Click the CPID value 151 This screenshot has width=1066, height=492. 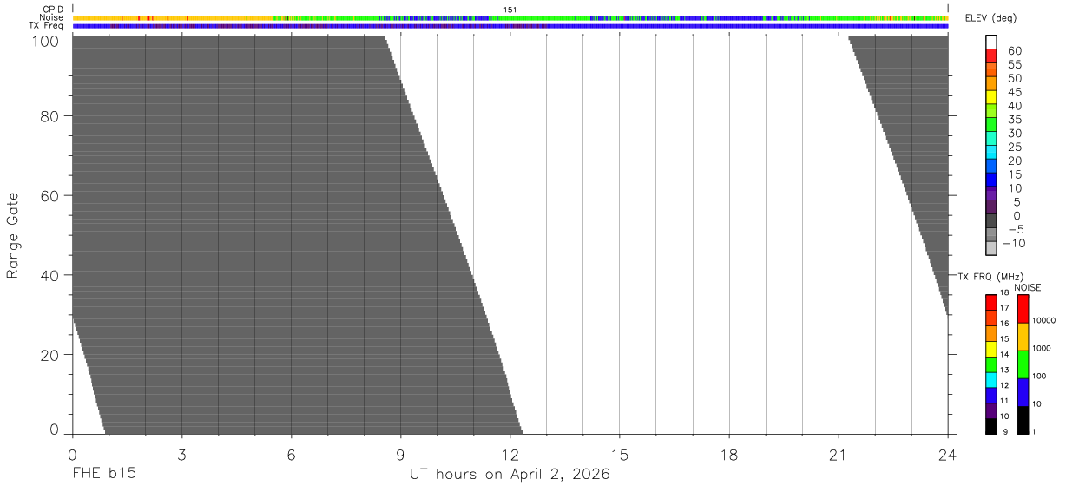click(x=510, y=10)
